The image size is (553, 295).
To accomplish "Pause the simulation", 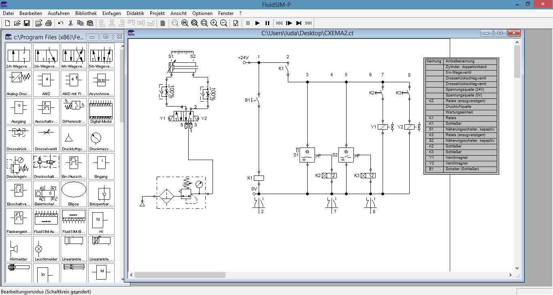I will 267,23.
